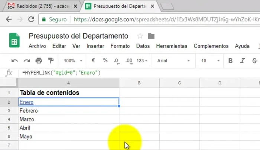Reload the page
The width and height of the screenshot is (260, 150).
pyautogui.click(x=31, y=19)
